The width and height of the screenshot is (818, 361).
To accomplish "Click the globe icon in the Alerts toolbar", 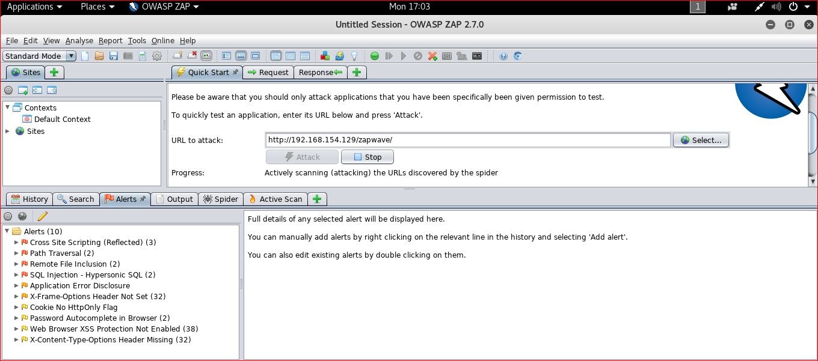I will point(23,216).
